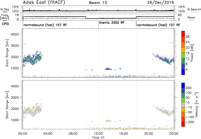Click the Power colorbar segment between 4 and 8
This screenshot has width=201, height=139.
pyautogui.click(x=183, y=66)
